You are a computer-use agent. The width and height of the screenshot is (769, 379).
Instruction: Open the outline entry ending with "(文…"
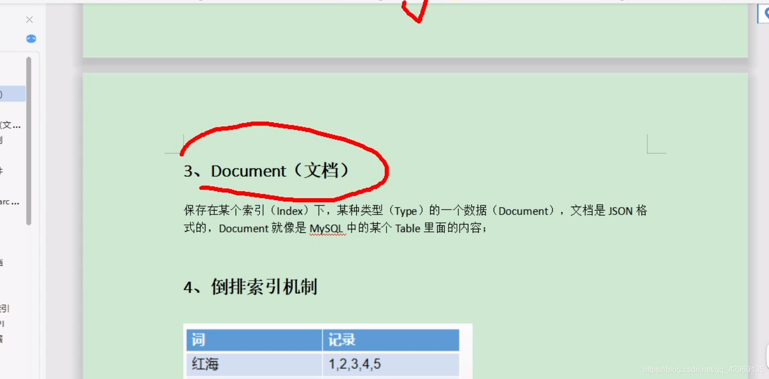[x=11, y=125]
